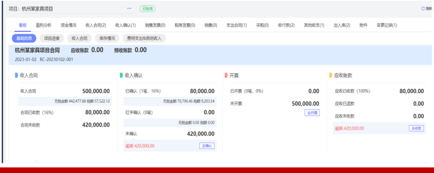Select the 收入合同 pill button

[80, 38]
